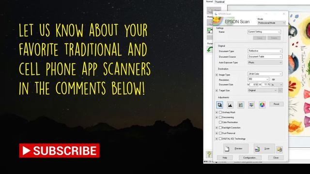The height and width of the screenshot is (174, 310).
Task: Open the Resolution dropdown showing 300
Action: coord(258,79)
